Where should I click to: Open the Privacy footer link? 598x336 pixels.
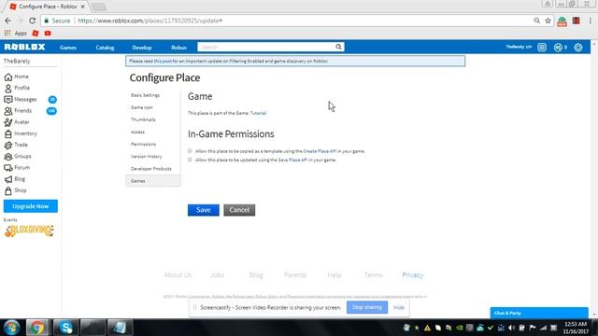click(x=413, y=275)
